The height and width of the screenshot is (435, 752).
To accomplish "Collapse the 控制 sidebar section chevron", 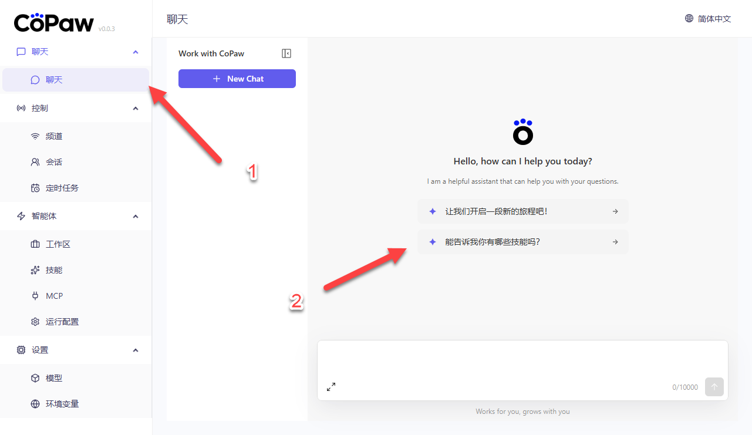I will pos(136,108).
